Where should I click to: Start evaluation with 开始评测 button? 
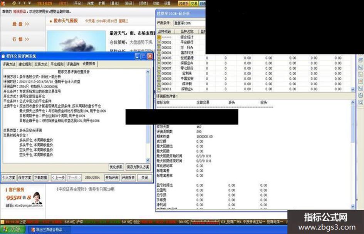tap(112, 178)
